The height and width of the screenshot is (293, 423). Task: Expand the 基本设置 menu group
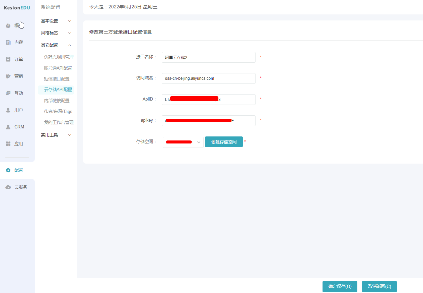pyautogui.click(x=56, y=21)
